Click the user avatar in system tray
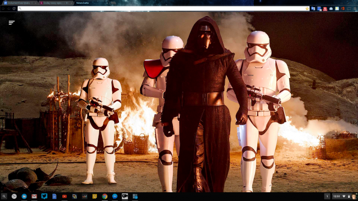This screenshot has height=201, width=358. [x=354, y=196]
